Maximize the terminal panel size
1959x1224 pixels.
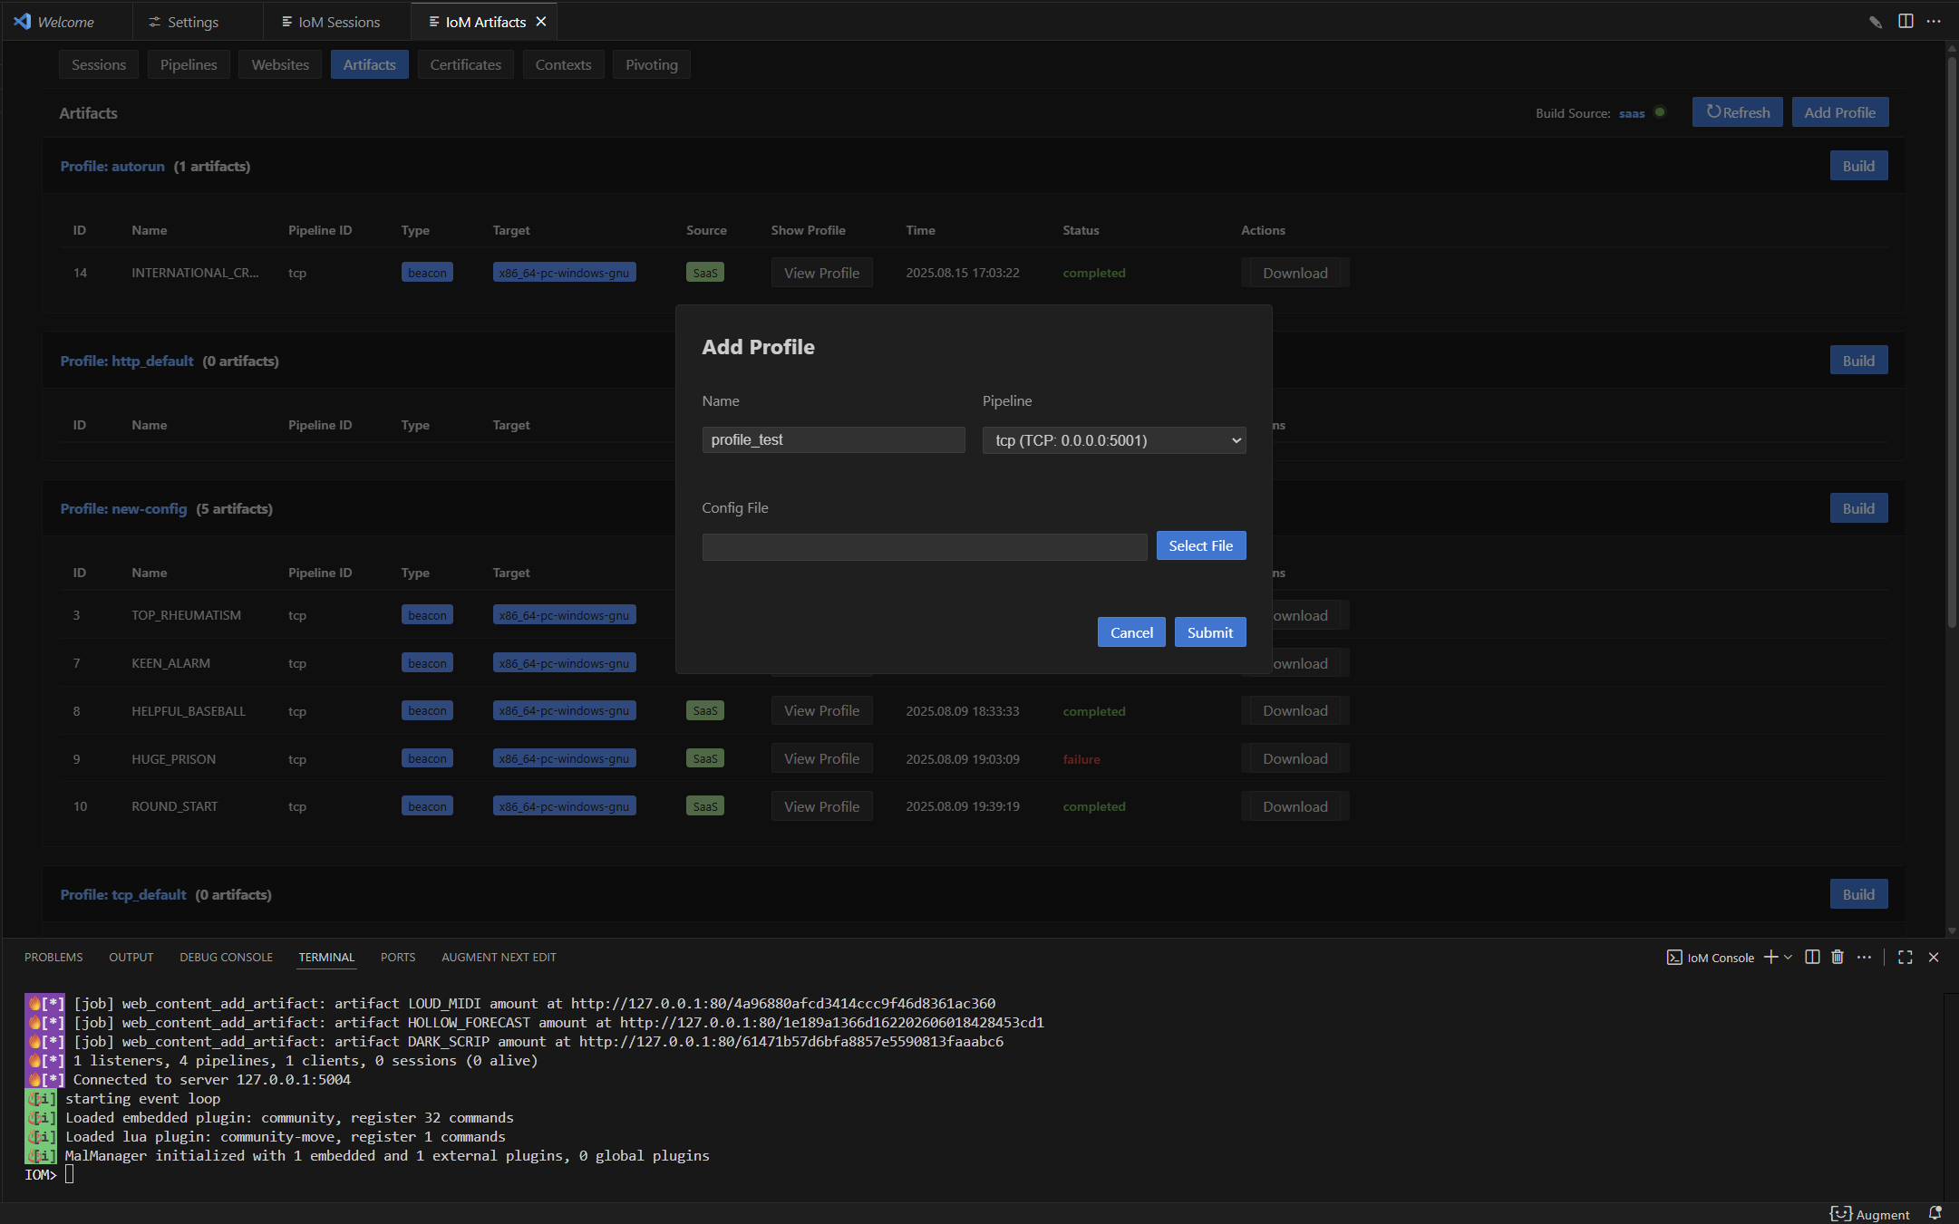pyautogui.click(x=1906, y=957)
